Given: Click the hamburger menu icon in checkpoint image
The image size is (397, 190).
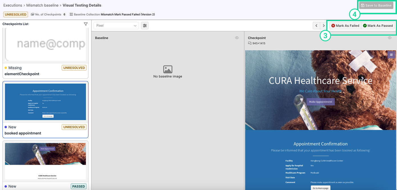Looking at the screenshot, I should tap(391, 55).
